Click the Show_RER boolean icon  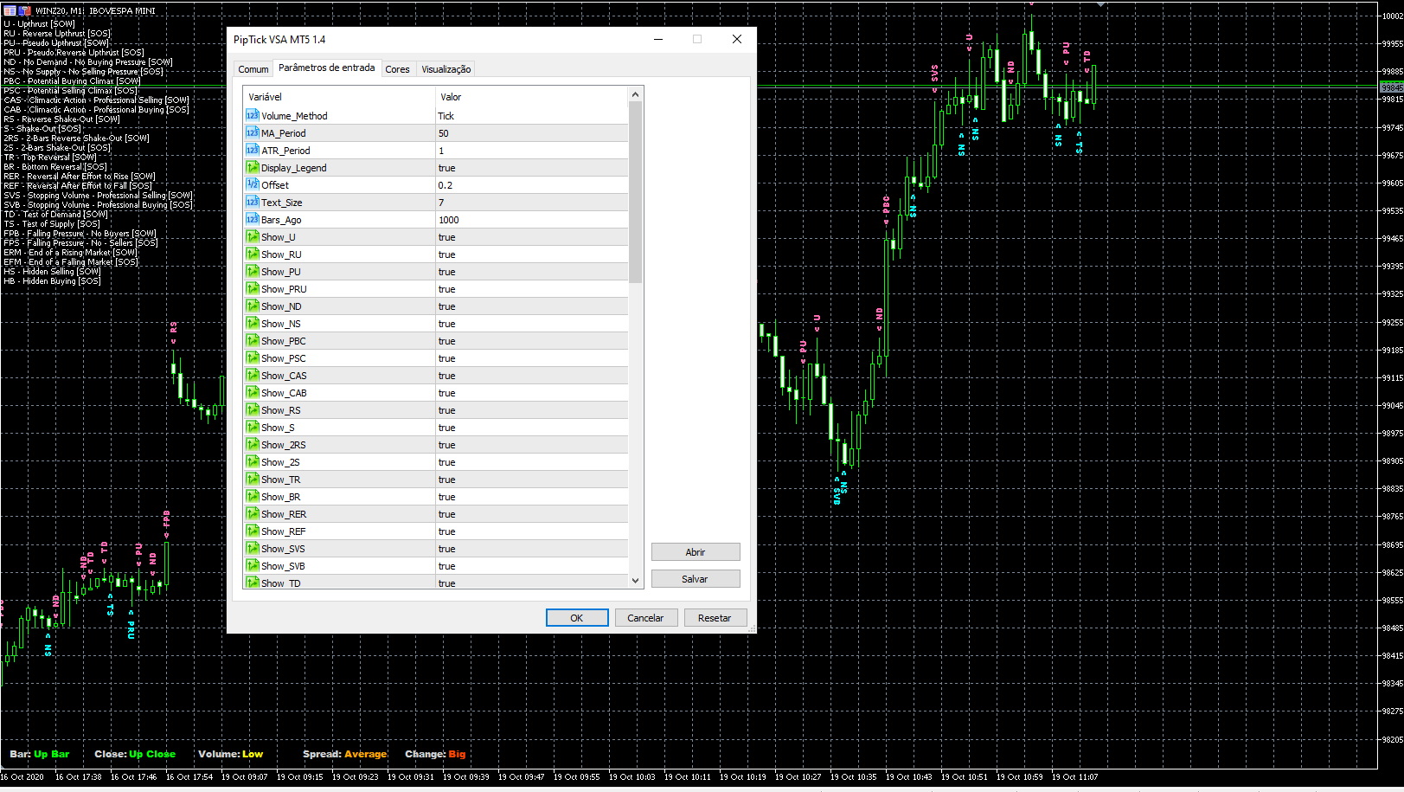[252, 513]
